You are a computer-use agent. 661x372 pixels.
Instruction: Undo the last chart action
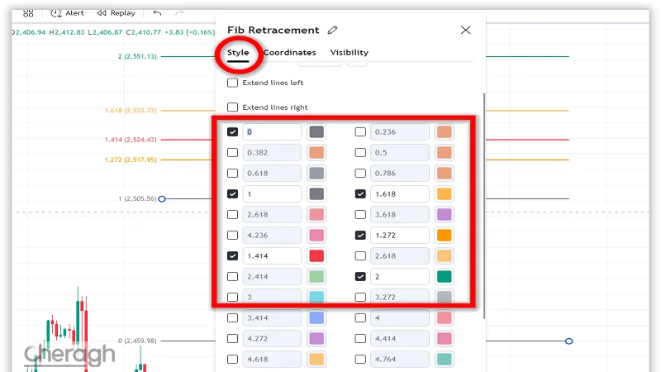coord(157,13)
